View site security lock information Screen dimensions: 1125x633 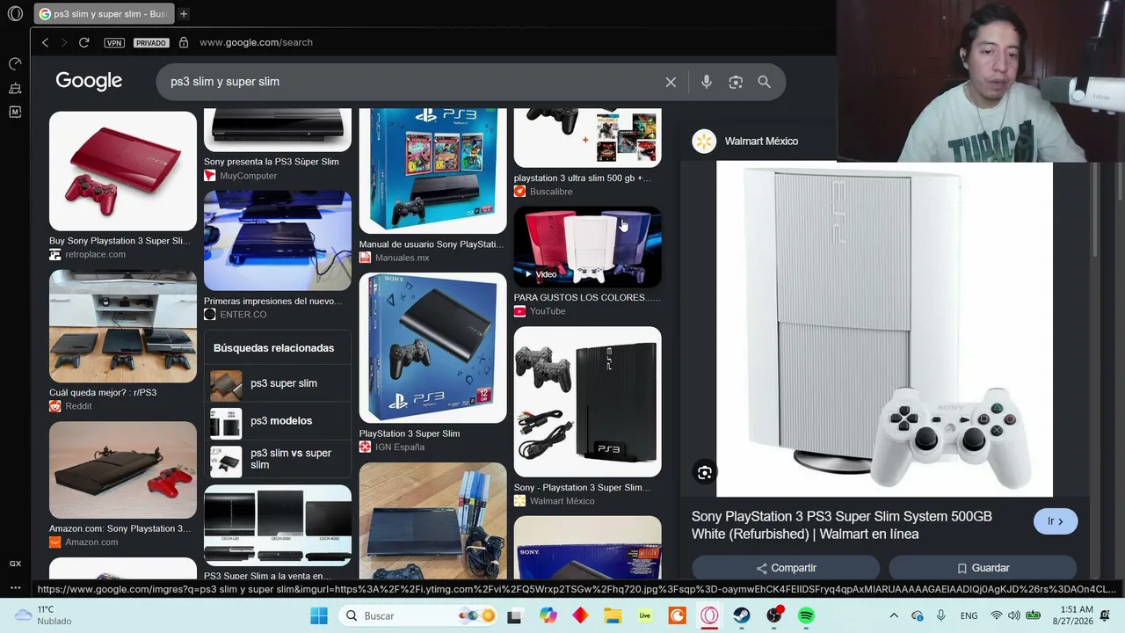pos(184,42)
